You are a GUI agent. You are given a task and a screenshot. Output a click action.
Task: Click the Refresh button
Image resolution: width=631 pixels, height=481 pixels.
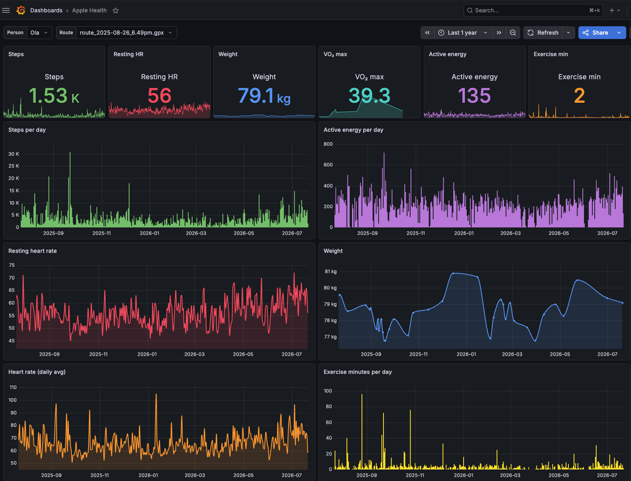[543, 33]
